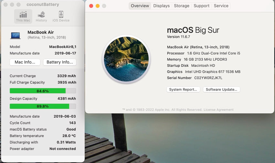275x163 pixels.
Task: Click the 89.8% design capacity bar
Action: pos(43,106)
